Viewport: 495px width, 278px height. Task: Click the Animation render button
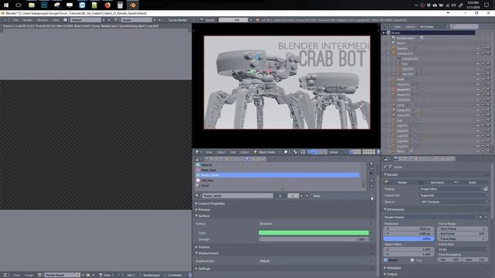435,182
